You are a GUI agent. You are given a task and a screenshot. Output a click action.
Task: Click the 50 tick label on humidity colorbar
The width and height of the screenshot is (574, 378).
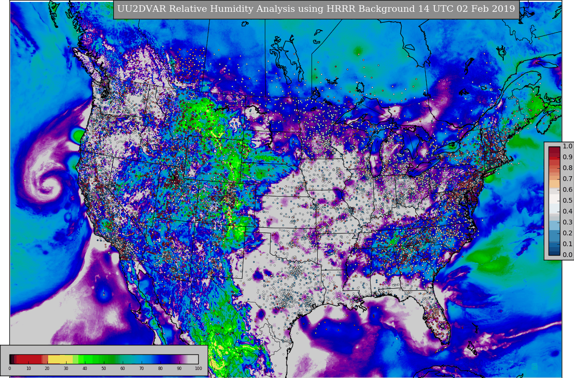[x=104, y=369]
